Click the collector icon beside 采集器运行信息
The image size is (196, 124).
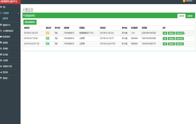(x=1, y=66)
